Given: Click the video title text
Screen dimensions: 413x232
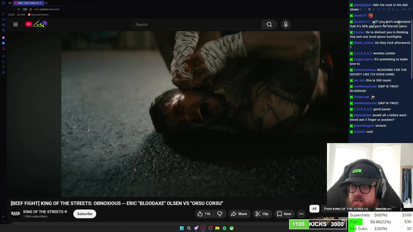Looking at the screenshot, I should click(x=117, y=203).
